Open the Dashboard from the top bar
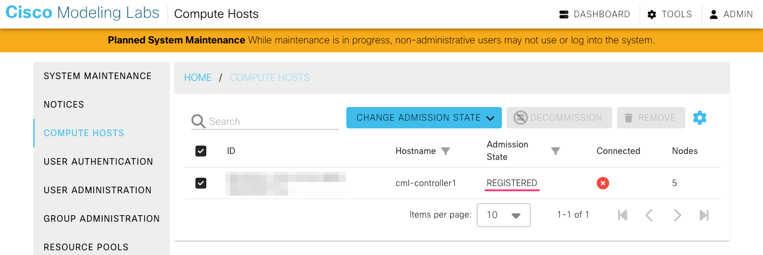The height and width of the screenshot is (255, 763). click(594, 14)
